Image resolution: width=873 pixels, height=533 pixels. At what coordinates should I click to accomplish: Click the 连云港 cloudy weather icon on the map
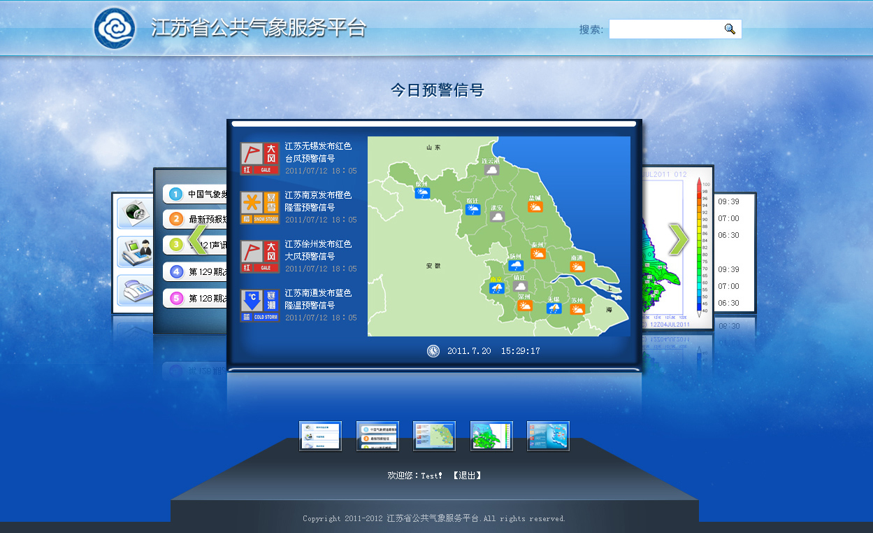tap(492, 169)
